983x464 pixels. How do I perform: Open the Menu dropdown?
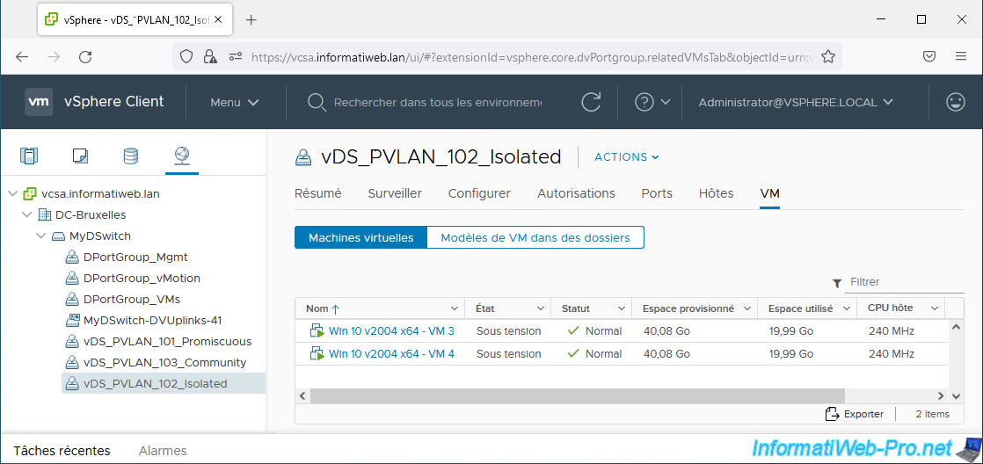tap(235, 102)
